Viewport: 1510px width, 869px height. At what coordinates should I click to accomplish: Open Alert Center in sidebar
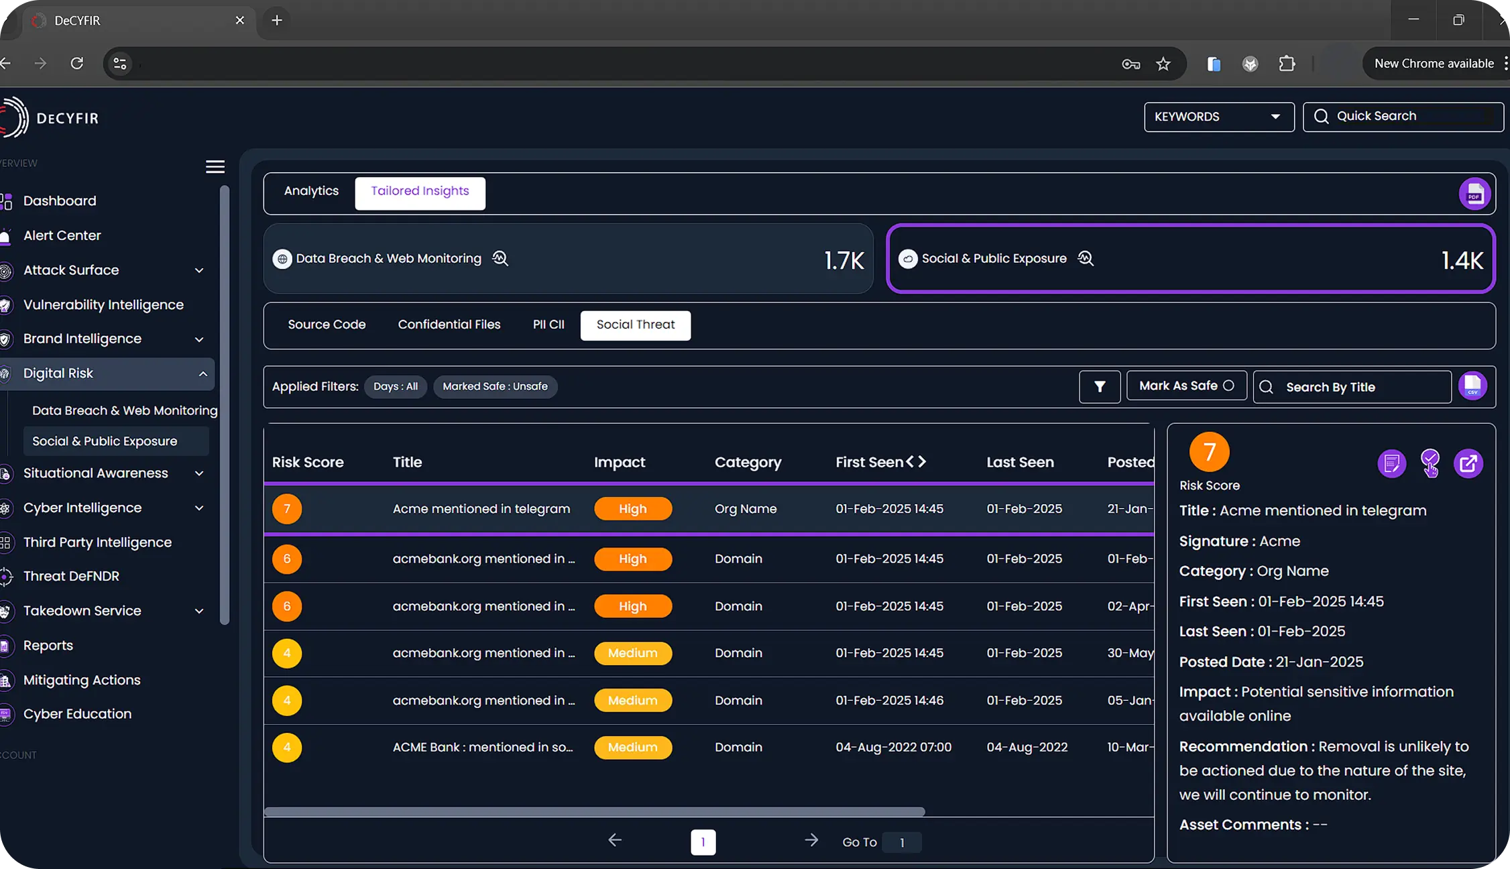62,235
